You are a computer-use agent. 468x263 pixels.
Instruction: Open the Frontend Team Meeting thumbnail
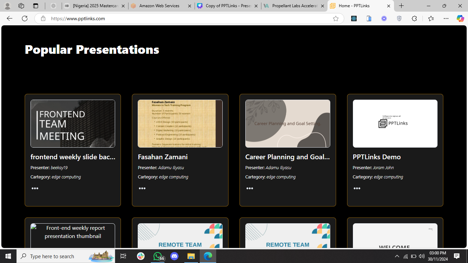tap(73, 124)
